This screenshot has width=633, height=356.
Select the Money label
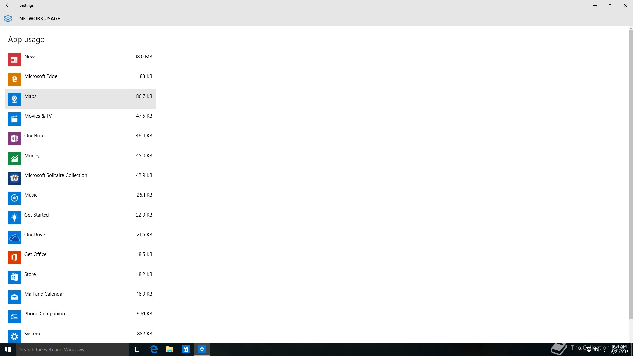pos(32,156)
